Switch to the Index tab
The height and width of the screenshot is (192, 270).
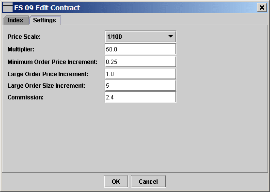tap(16, 20)
